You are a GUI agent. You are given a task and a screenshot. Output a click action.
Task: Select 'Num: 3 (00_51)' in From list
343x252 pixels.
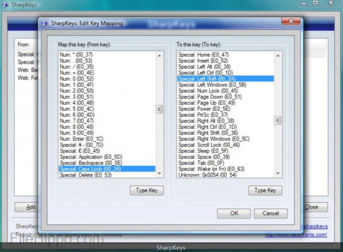(107, 97)
